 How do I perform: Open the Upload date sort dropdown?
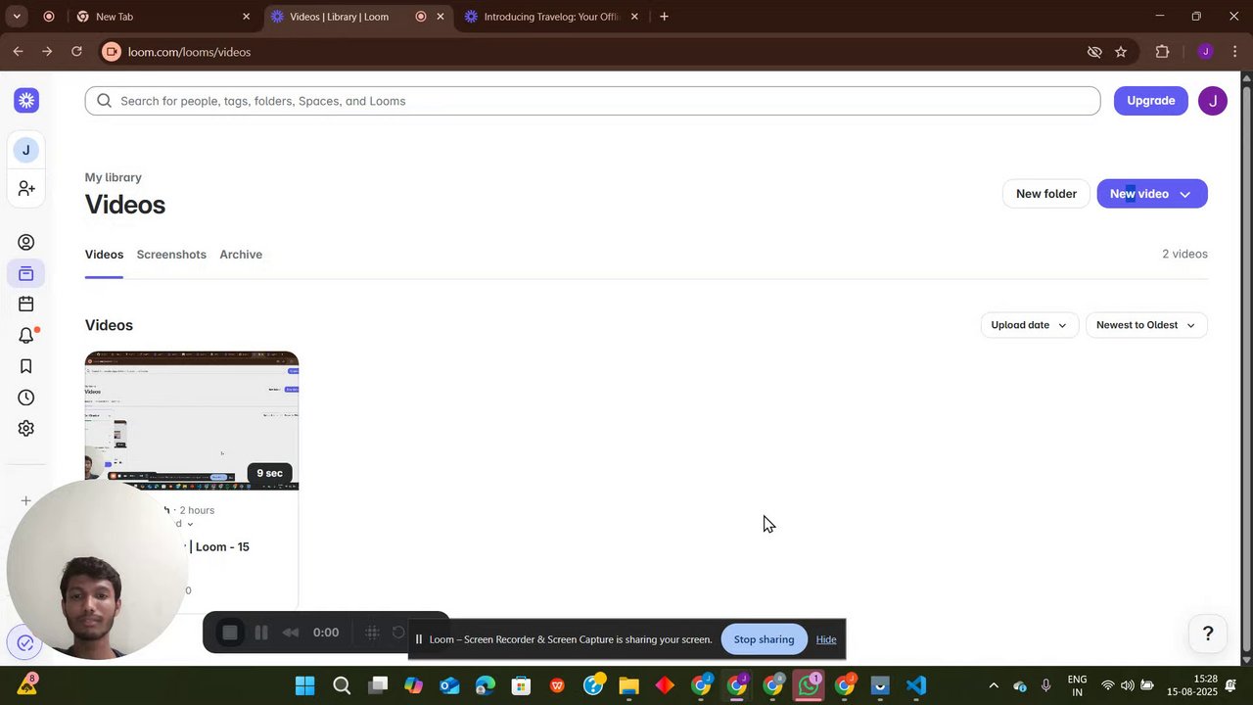1030,325
